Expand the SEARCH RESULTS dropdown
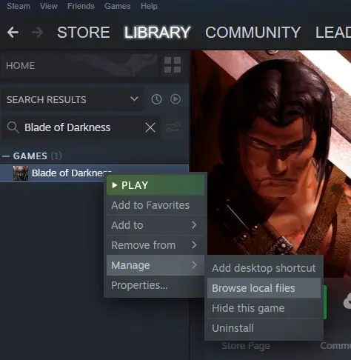Screen dimensions: 351x360 pos(134,99)
